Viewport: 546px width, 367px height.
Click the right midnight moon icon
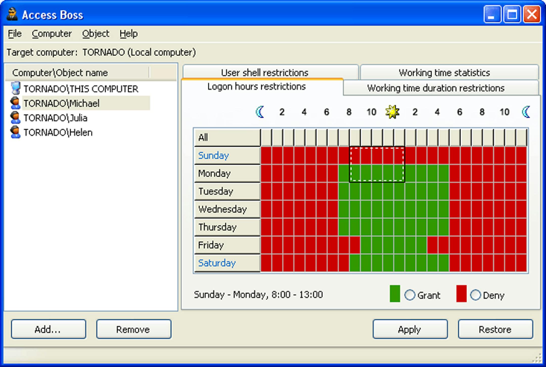[x=526, y=112]
